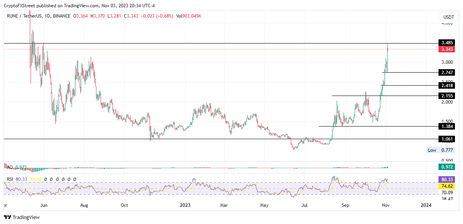Click the BINANCE exchange label
Screen dimensions: 463x224
pos(62,16)
